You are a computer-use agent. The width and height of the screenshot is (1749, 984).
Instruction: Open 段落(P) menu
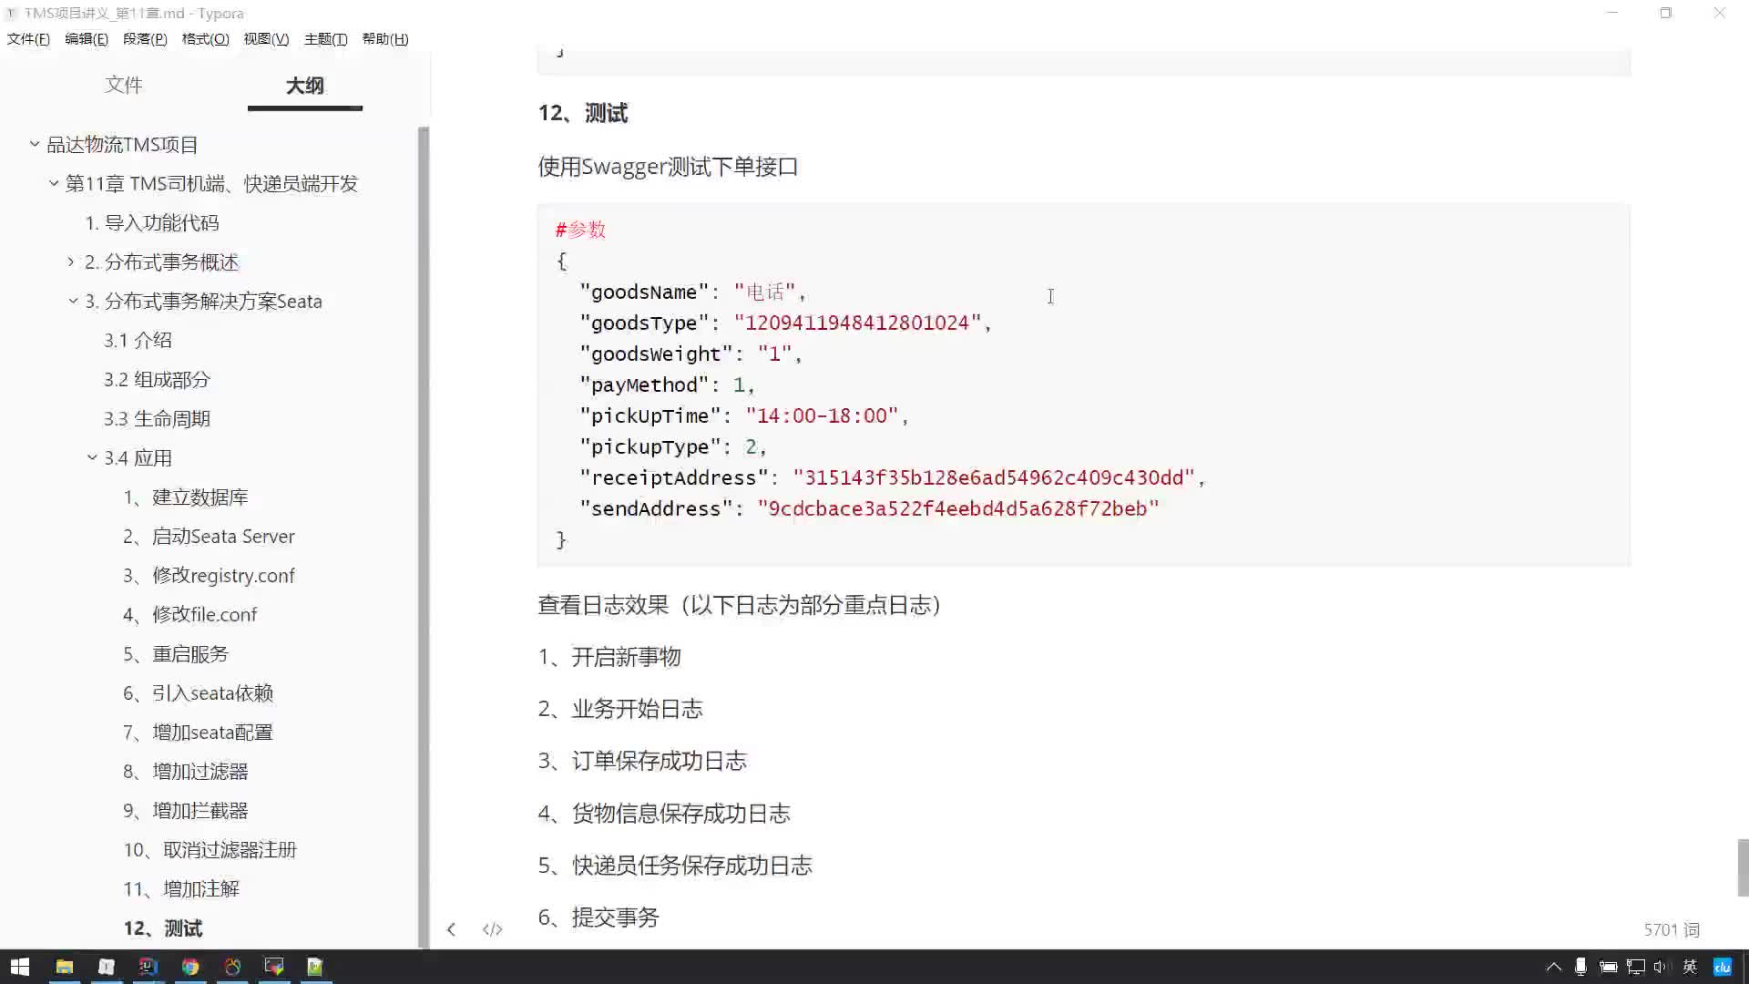pos(145,38)
